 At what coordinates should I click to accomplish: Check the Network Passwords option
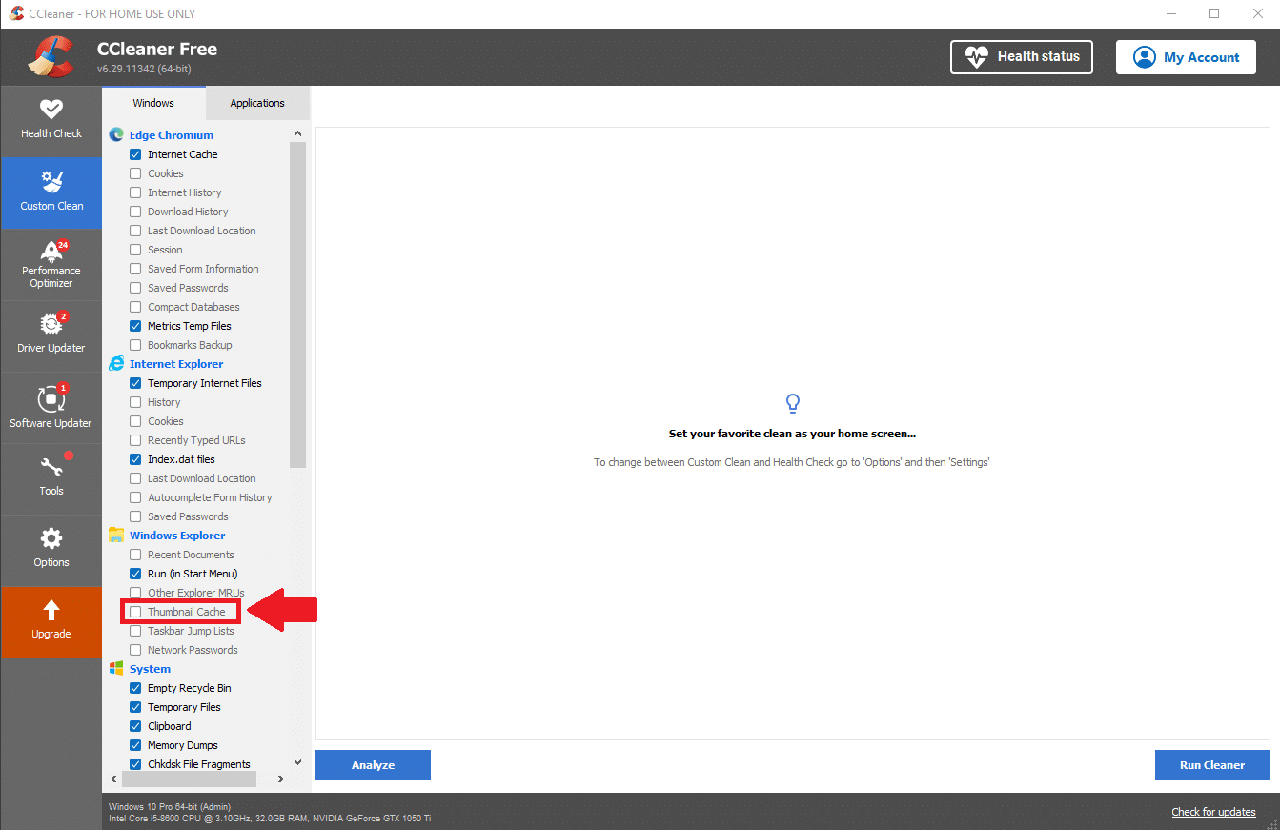click(135, 650)
